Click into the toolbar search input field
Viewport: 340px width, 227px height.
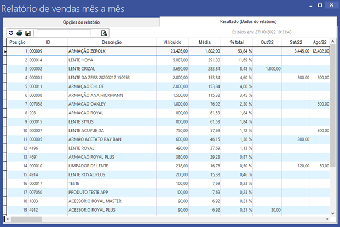tap(64, 33)
